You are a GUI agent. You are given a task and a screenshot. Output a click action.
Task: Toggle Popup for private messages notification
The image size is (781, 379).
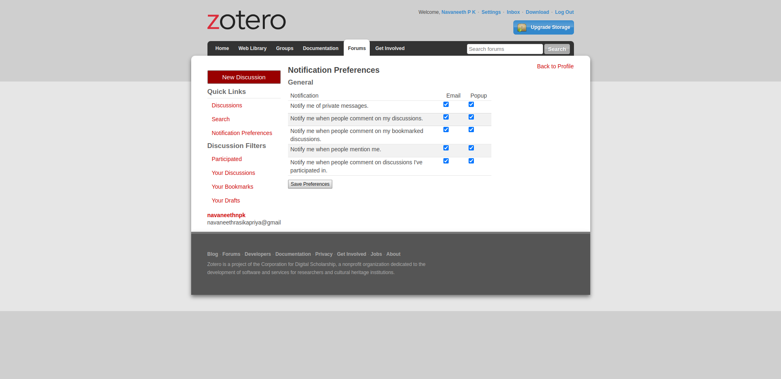pyautogui.click(x=471, y=105)
